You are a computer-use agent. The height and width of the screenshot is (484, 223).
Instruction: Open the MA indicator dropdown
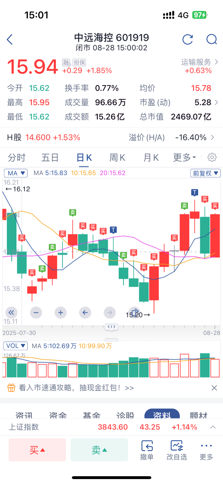coord(16,173)
